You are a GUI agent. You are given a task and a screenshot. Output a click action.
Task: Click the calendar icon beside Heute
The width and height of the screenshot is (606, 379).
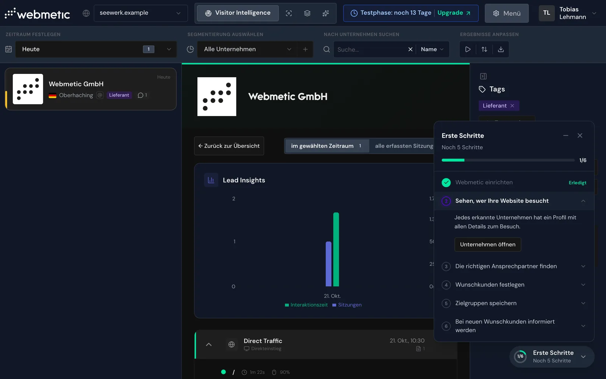pos(8,49)
